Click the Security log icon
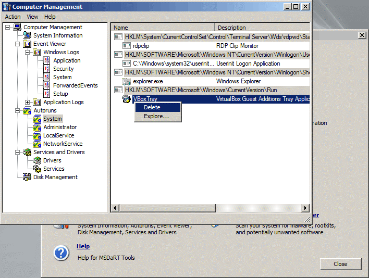 (x=46, y=69)
